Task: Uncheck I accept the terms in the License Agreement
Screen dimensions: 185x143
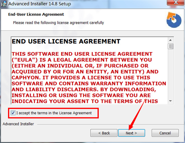Action: click(x=13, y=113)
